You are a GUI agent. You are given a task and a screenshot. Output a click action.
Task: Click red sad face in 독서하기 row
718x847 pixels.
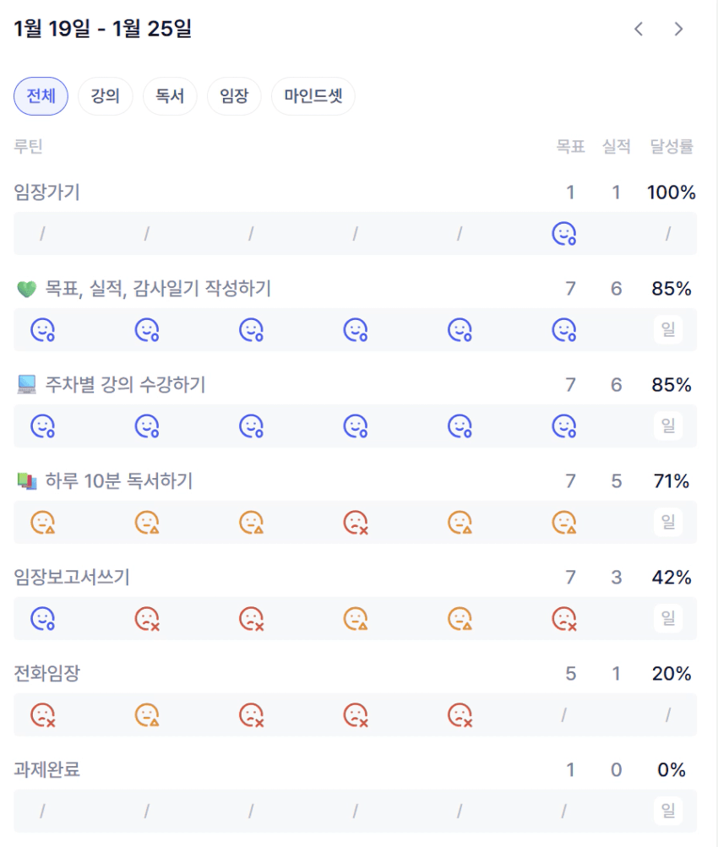355,523
